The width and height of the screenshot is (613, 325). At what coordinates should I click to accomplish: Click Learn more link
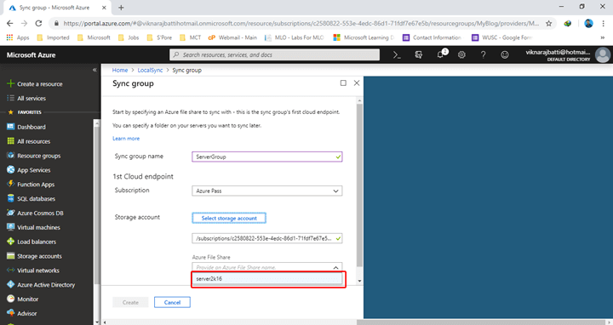click(126, 139)
